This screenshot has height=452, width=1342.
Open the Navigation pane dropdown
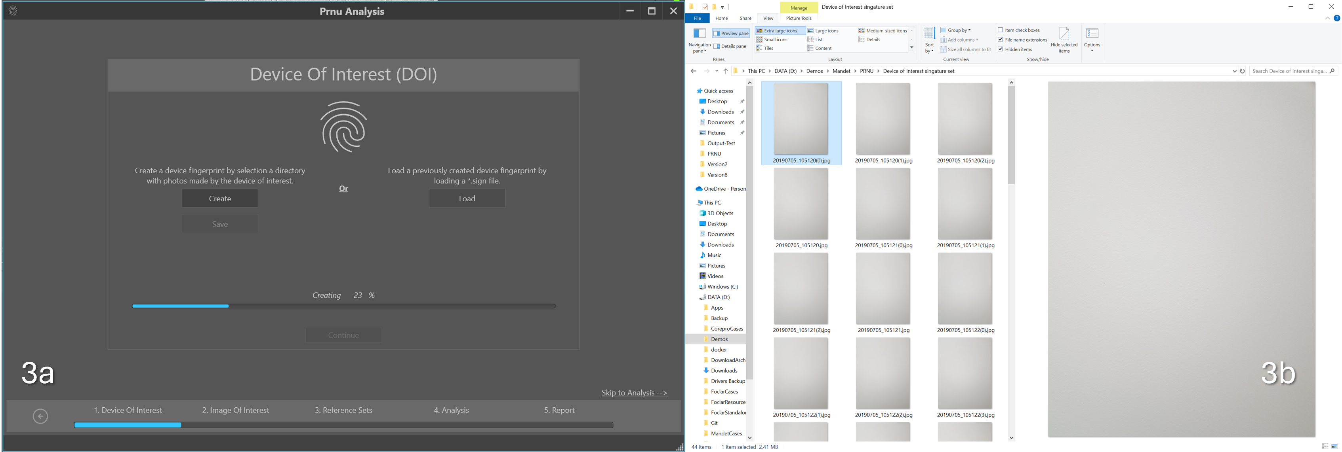click(699, 41)
